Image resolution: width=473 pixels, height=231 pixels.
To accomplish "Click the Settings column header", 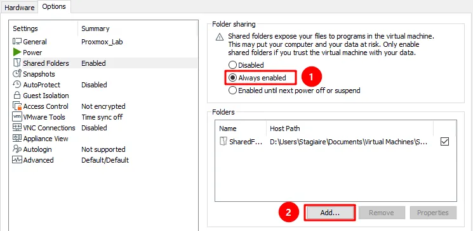I will tap(25, 28).
